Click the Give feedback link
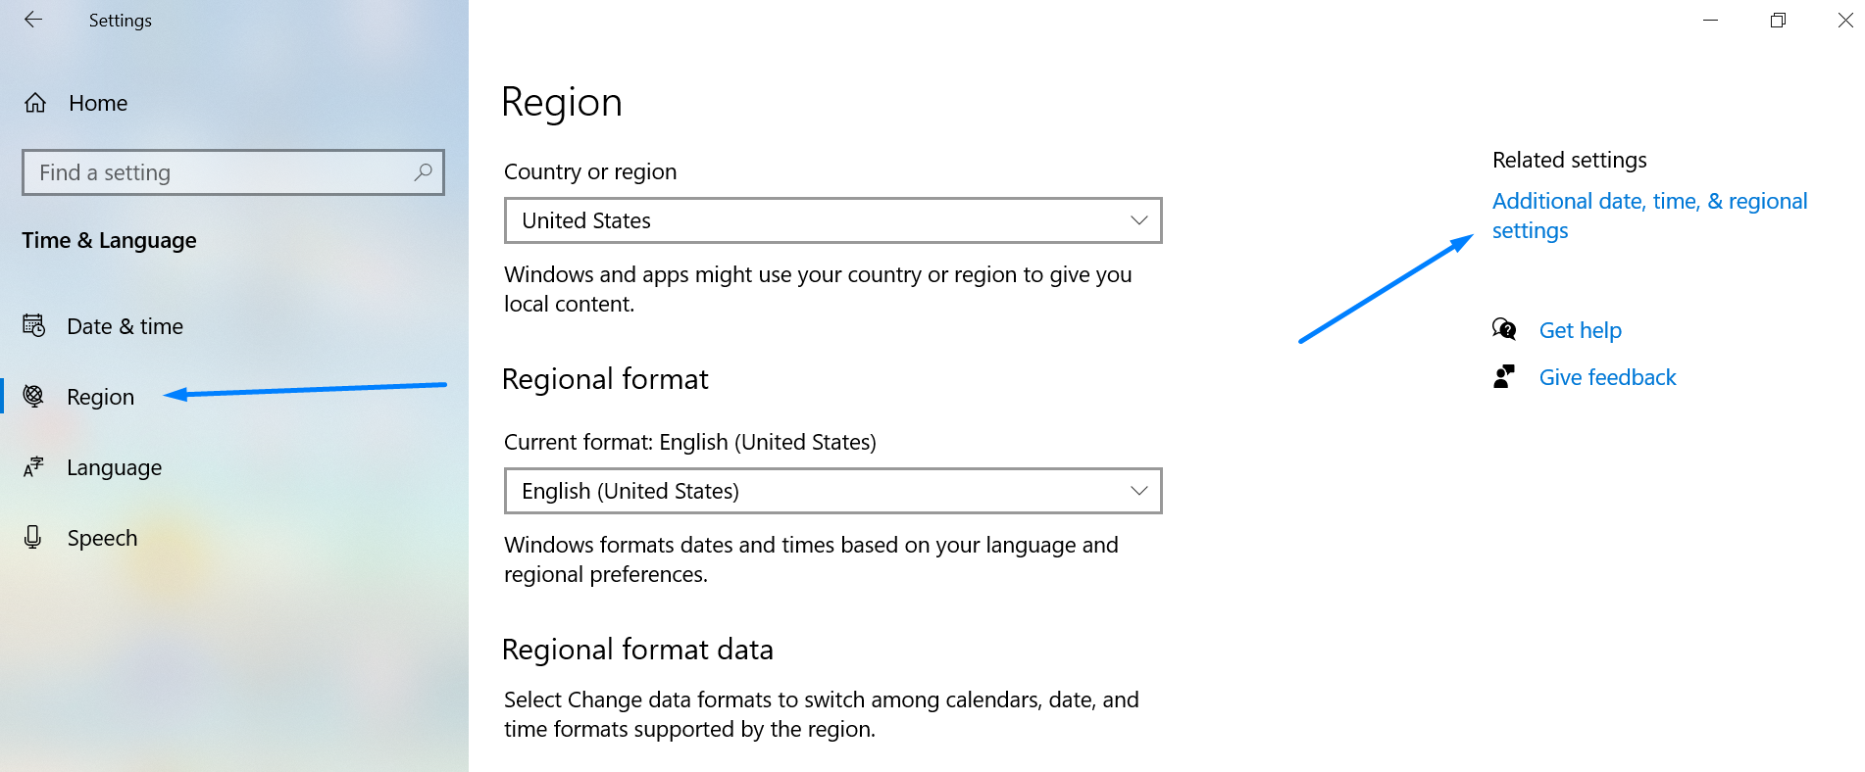Viewport: 1865px width, 772px height. 1607,377
